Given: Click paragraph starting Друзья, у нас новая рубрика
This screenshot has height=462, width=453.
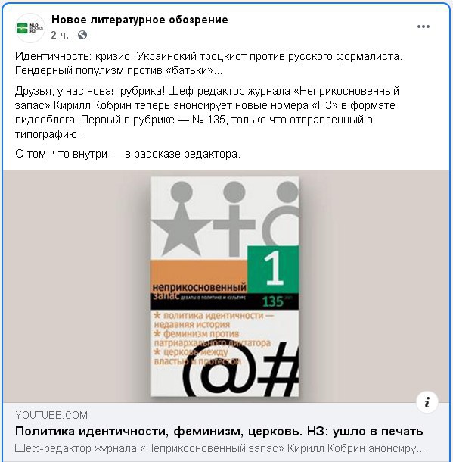Looking at the screenshot, I should click(x=207, y=112).
